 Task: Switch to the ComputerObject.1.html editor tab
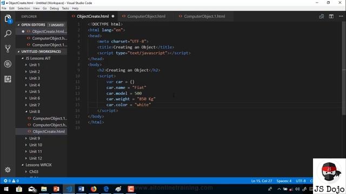point(204,16)
